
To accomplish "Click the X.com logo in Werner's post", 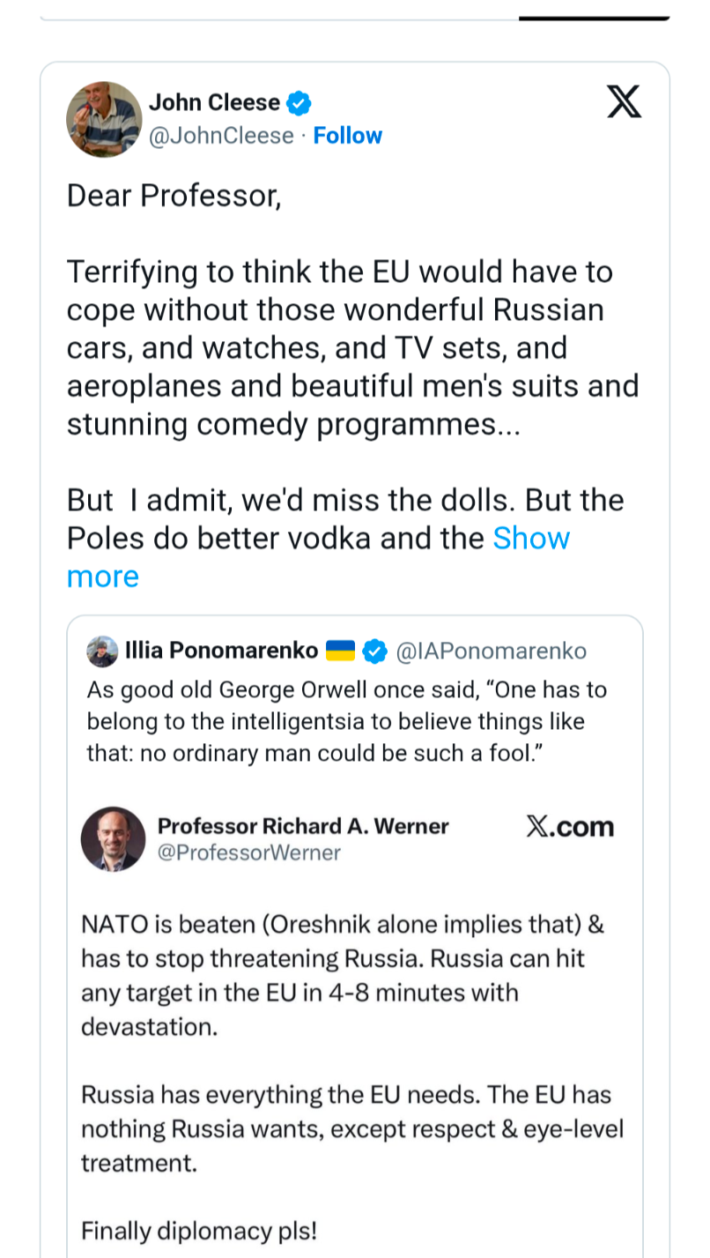I will coord(570,827).
